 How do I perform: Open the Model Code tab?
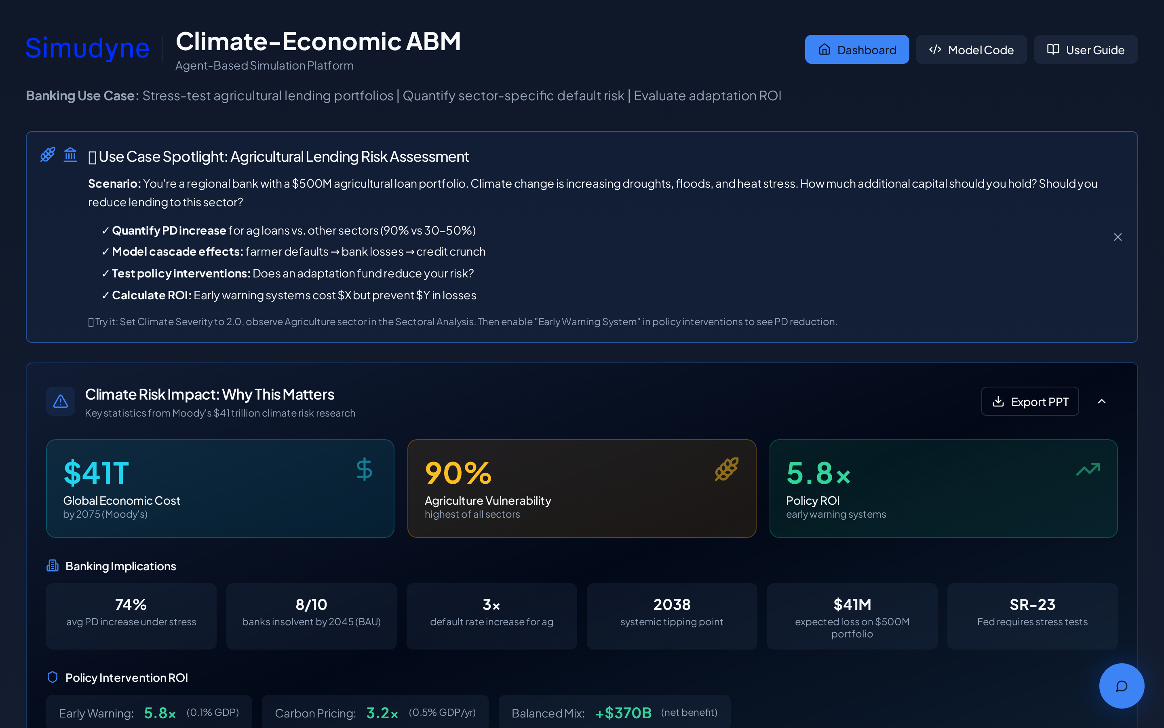click(x=971, y=50)
